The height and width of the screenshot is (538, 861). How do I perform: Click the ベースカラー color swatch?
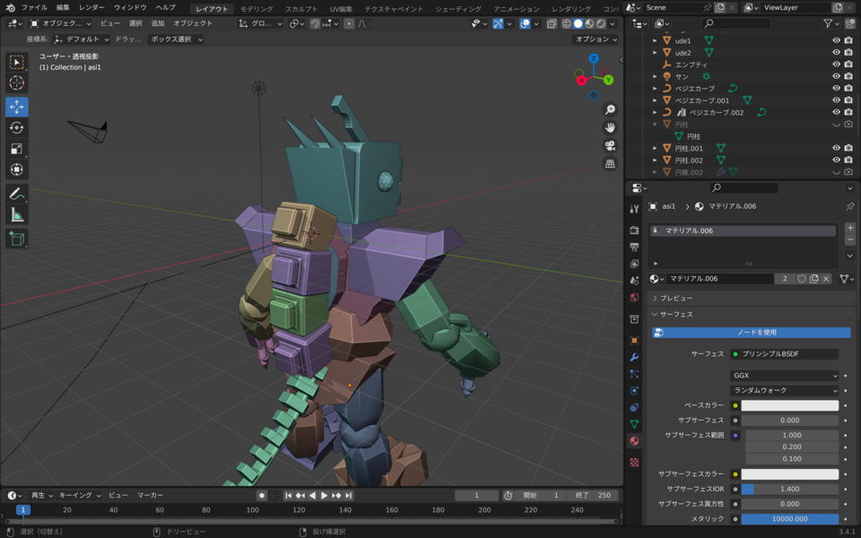789,405
